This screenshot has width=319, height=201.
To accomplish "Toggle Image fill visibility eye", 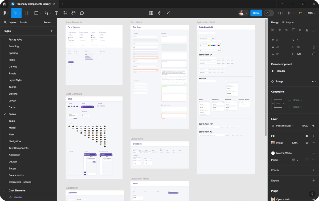I will coord(307,143).
